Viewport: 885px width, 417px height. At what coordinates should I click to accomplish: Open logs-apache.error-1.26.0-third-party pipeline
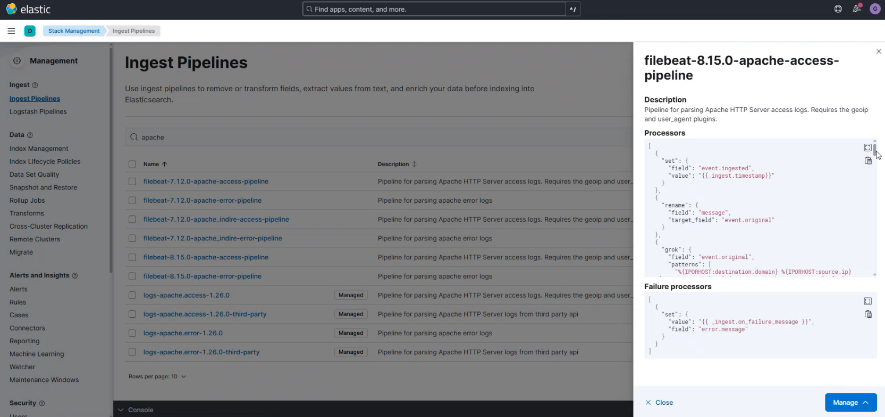pos(201,352)
